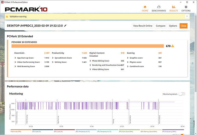Viewport: 197px width, 135px height.
Task: Select the GPU Memory Clock legend color
Action: point(151,130)
